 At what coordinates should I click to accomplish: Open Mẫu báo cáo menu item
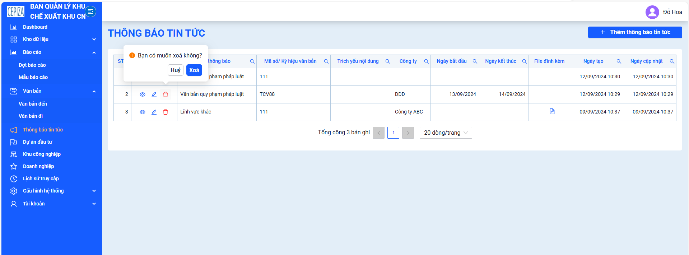click(33, 77)
